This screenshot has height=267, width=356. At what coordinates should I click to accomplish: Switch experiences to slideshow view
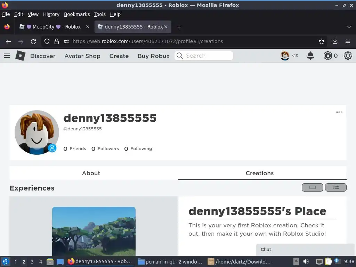pyautogui.click(x=313, y=187)
